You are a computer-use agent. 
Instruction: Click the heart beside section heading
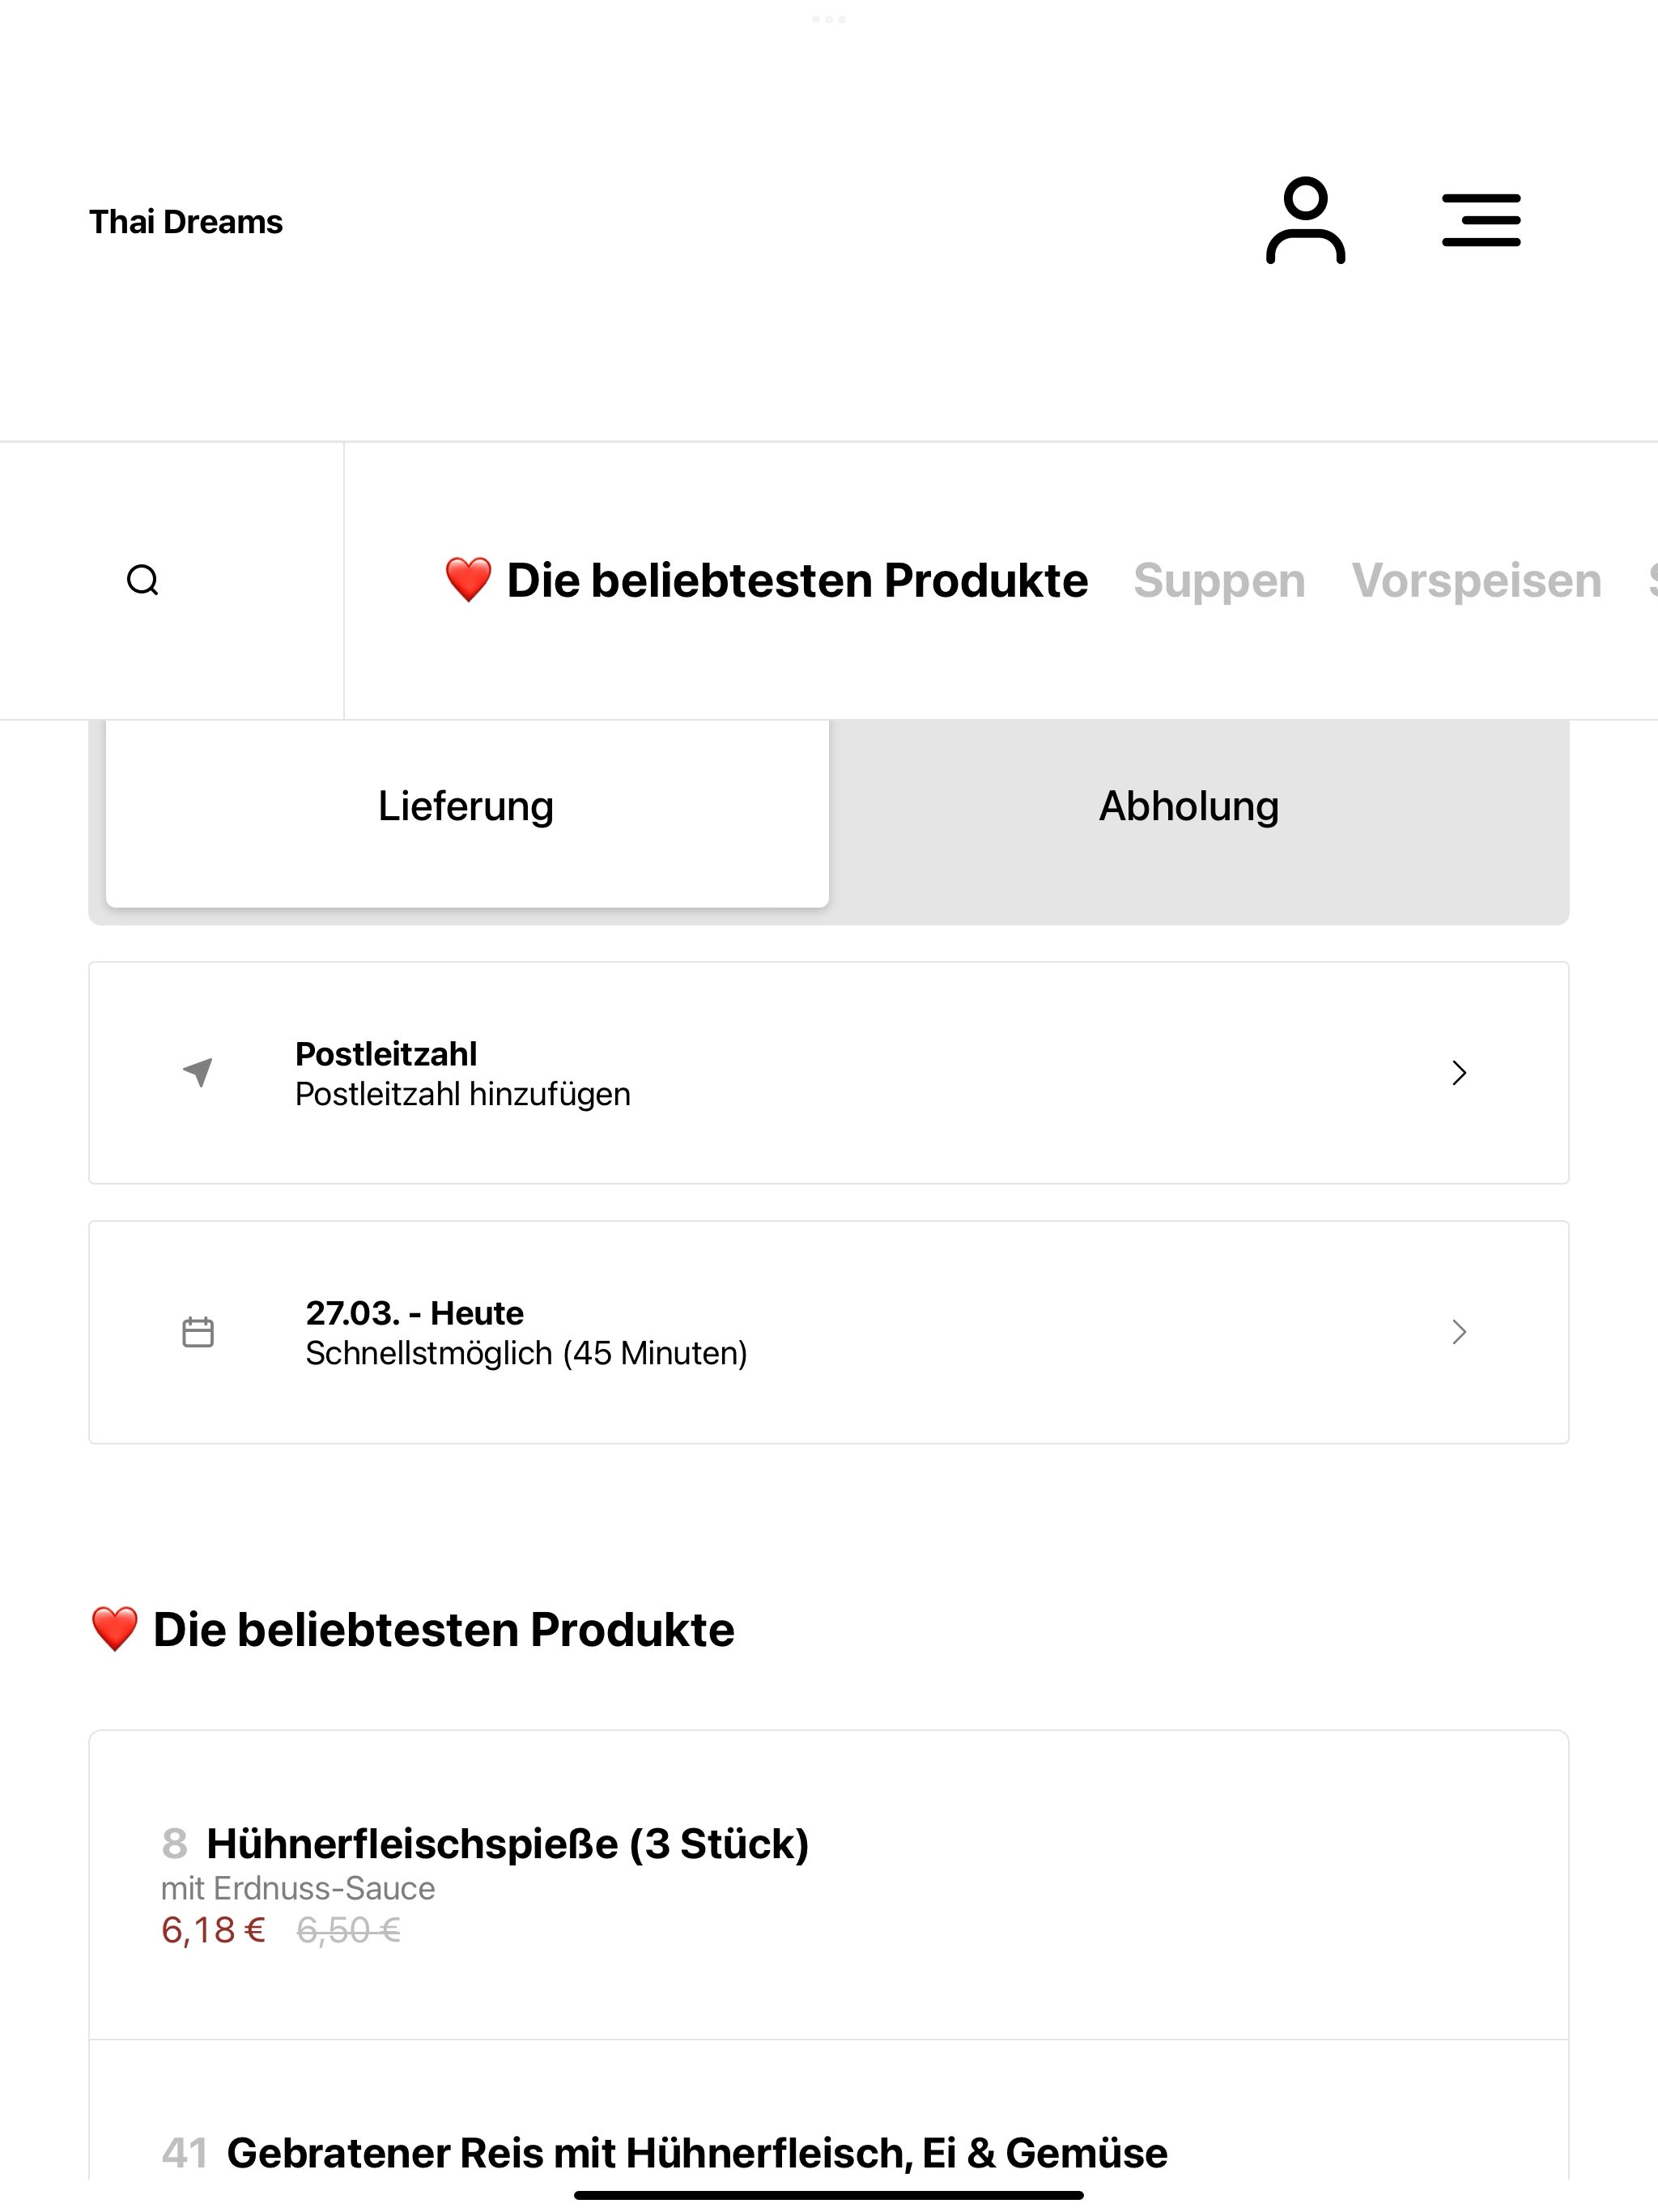[114, 1629]
